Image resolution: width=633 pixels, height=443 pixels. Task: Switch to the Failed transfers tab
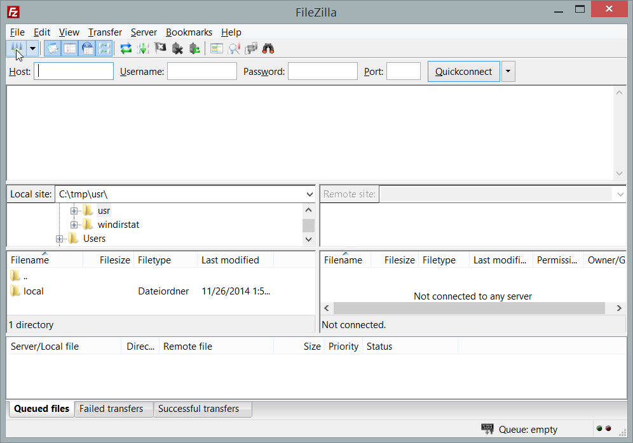(111, 409)
